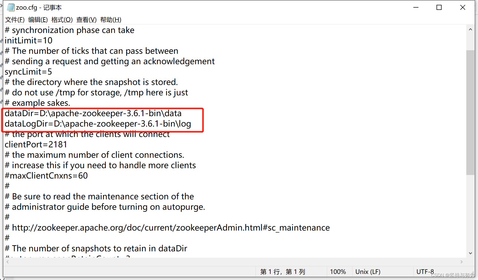Click '# The number of snapshots to retain' line
This screenshot has height=280, width=478.
point(96,248)
